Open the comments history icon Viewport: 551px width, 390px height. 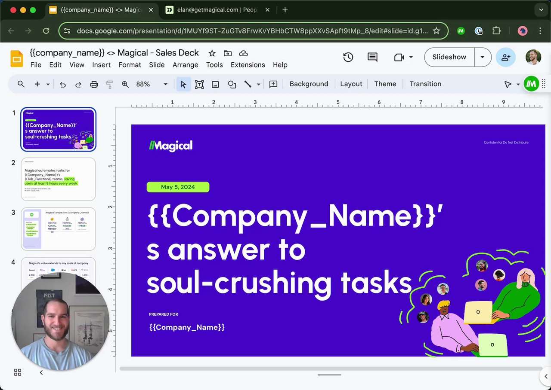372,57
